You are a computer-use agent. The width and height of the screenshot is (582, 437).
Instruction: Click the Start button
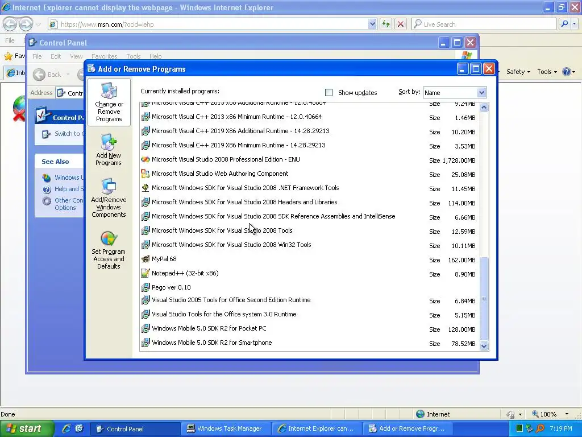tap(27, 428)
